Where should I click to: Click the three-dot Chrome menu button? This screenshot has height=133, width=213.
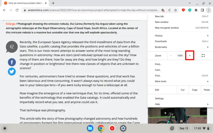pos(208,10)
